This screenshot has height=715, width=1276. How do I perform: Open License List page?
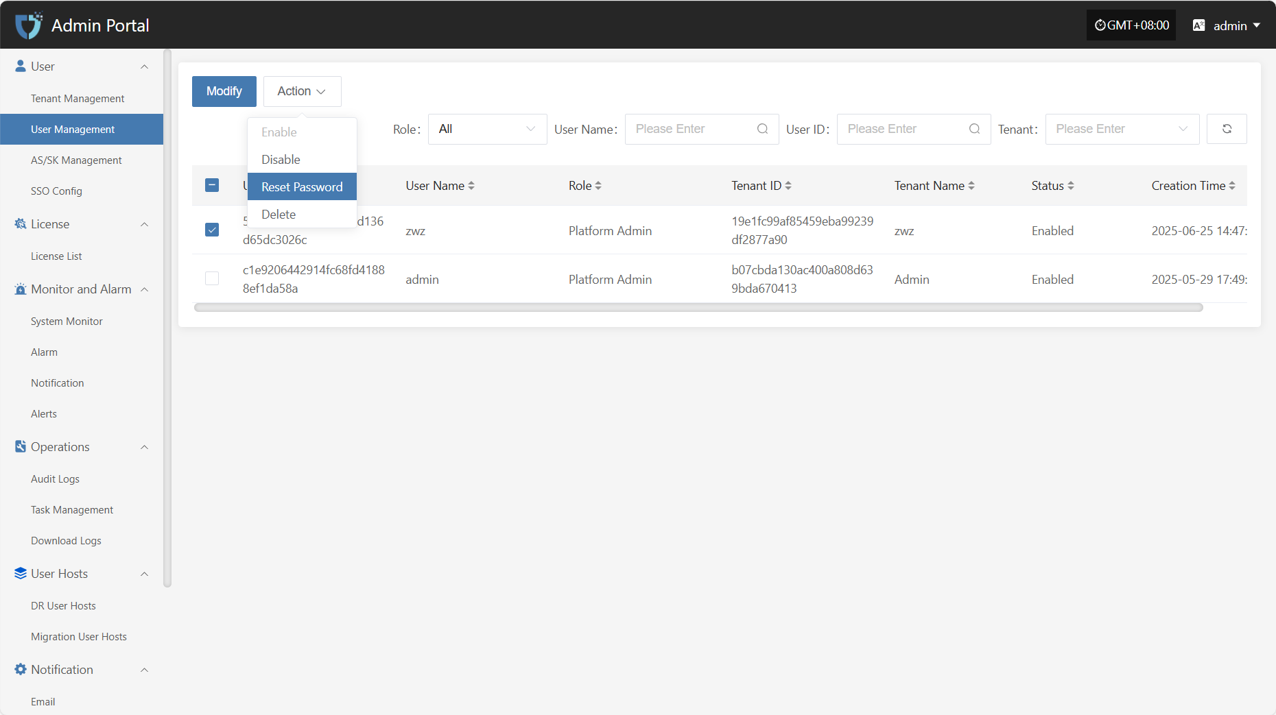pyautogui.click(x=82, y=256)
